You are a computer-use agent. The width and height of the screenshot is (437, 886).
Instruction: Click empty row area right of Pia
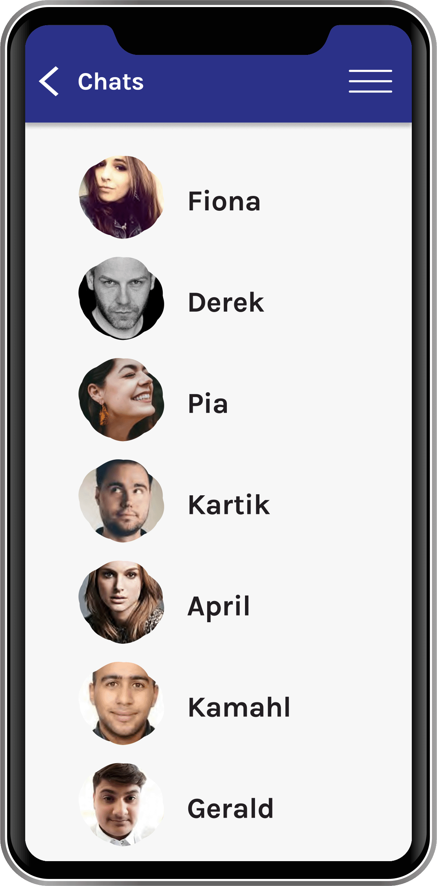point(319,404)
